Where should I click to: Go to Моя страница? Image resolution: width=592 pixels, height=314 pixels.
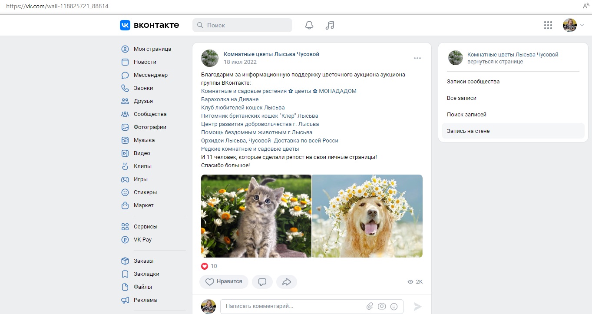(152, 49)
